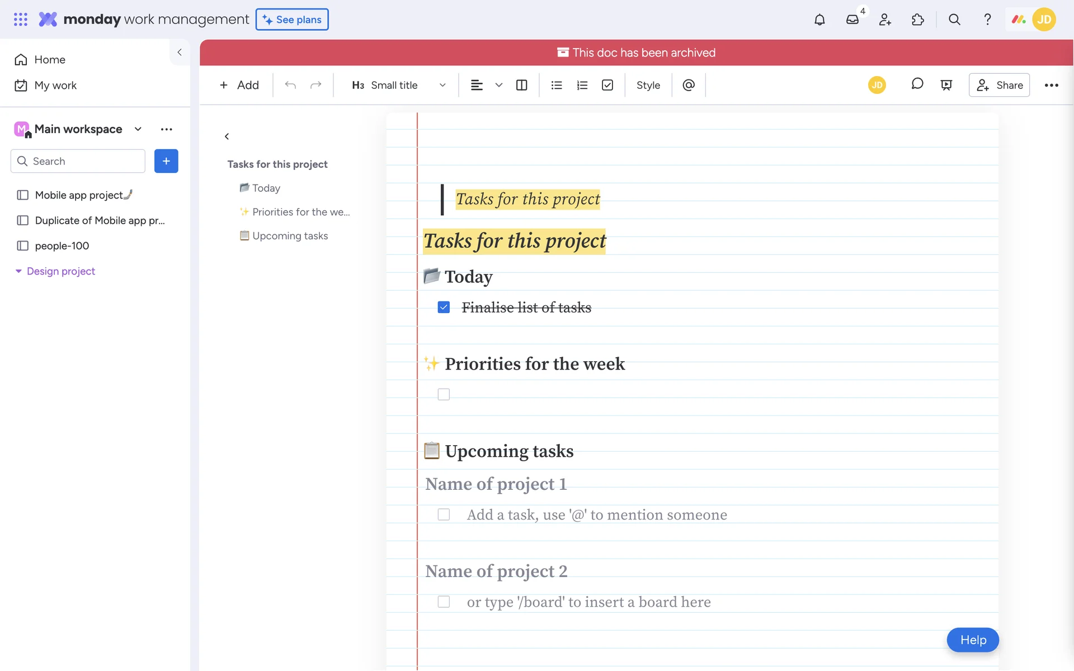This screenshot has width=1074, height=671.
Task: Open the notifications bell
Action: (819, 20)
